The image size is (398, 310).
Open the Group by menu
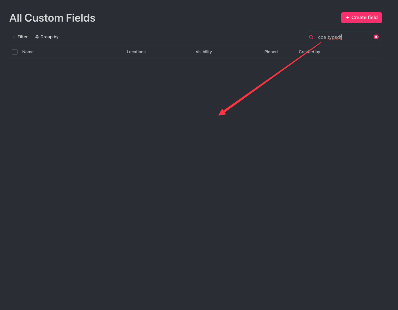click(x=47, y=37)
